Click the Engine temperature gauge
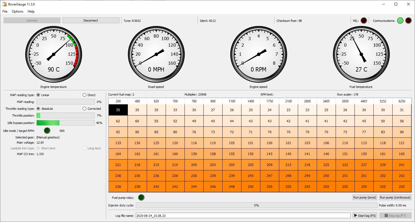Viewport: 415px width, 222px height. [54, 54]
